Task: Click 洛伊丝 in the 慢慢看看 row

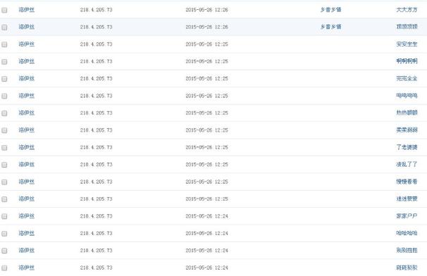Action: 26,182
